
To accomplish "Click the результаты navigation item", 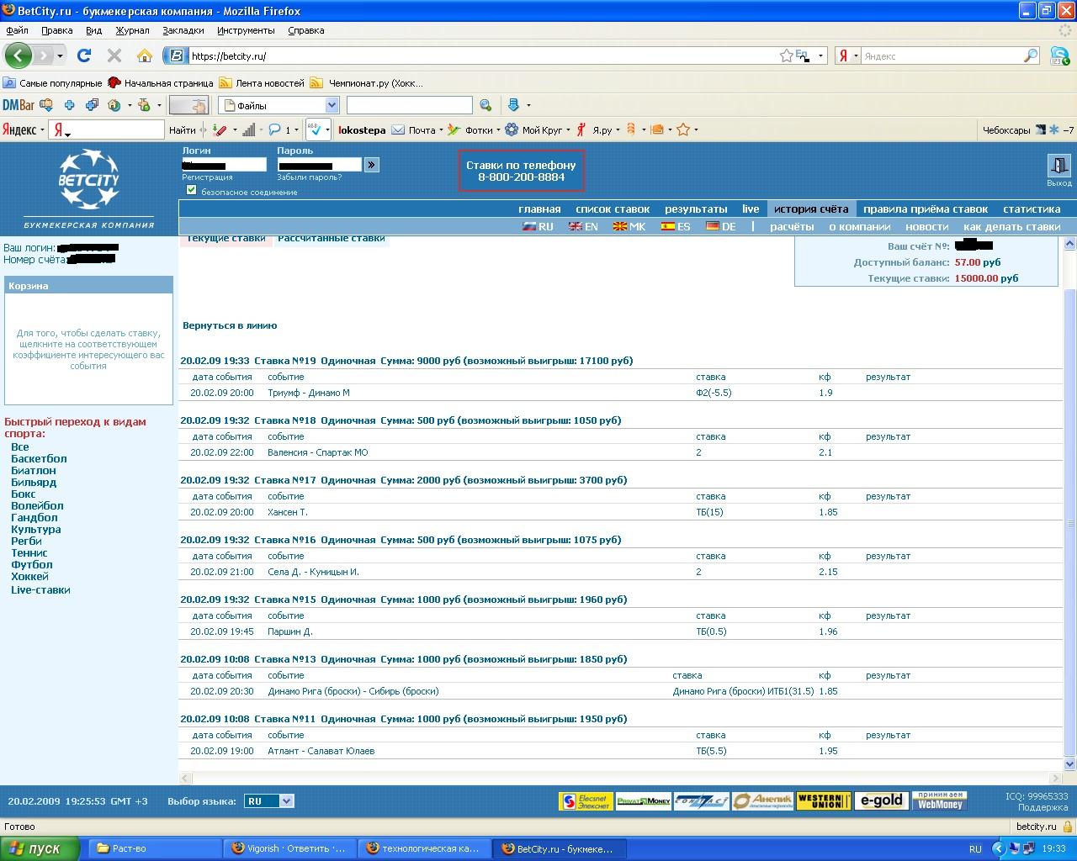I will [696, 209].
